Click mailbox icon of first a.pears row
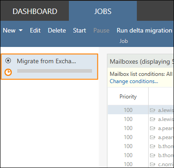The image size is (174, 168). (153, 128)
